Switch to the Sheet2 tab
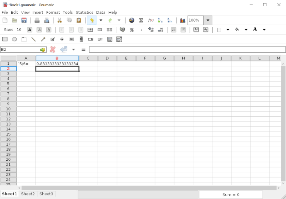Image resolution: width=286 pixels, height=199 pixels. (28, 194)
